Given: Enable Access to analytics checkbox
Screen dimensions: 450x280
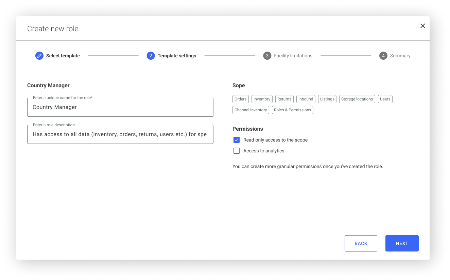Looking at the screenshot, I should coord(237,151).
